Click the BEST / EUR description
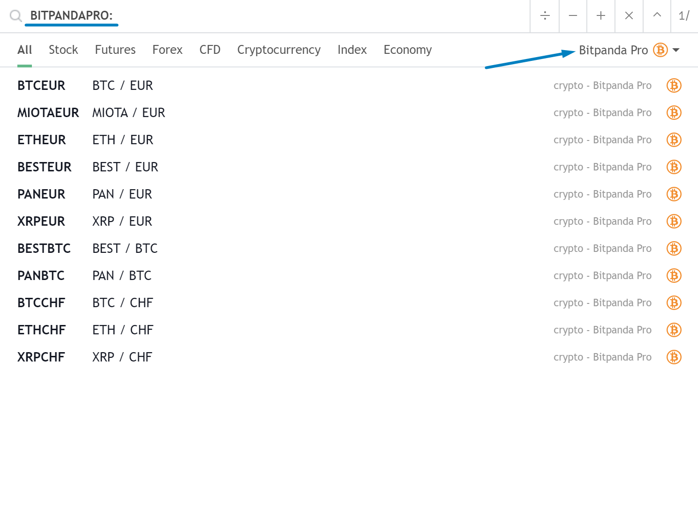The height and width of the screenshot is (531, 698). pyautogui.click(x=125, y=167)
